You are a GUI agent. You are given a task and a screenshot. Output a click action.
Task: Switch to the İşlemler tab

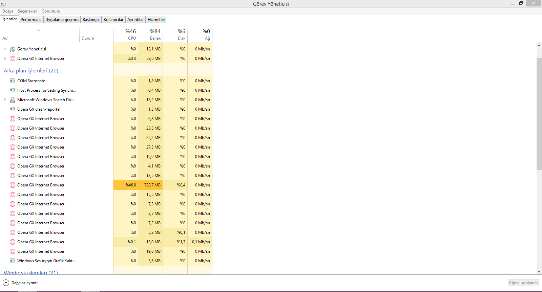pos(9,19)
